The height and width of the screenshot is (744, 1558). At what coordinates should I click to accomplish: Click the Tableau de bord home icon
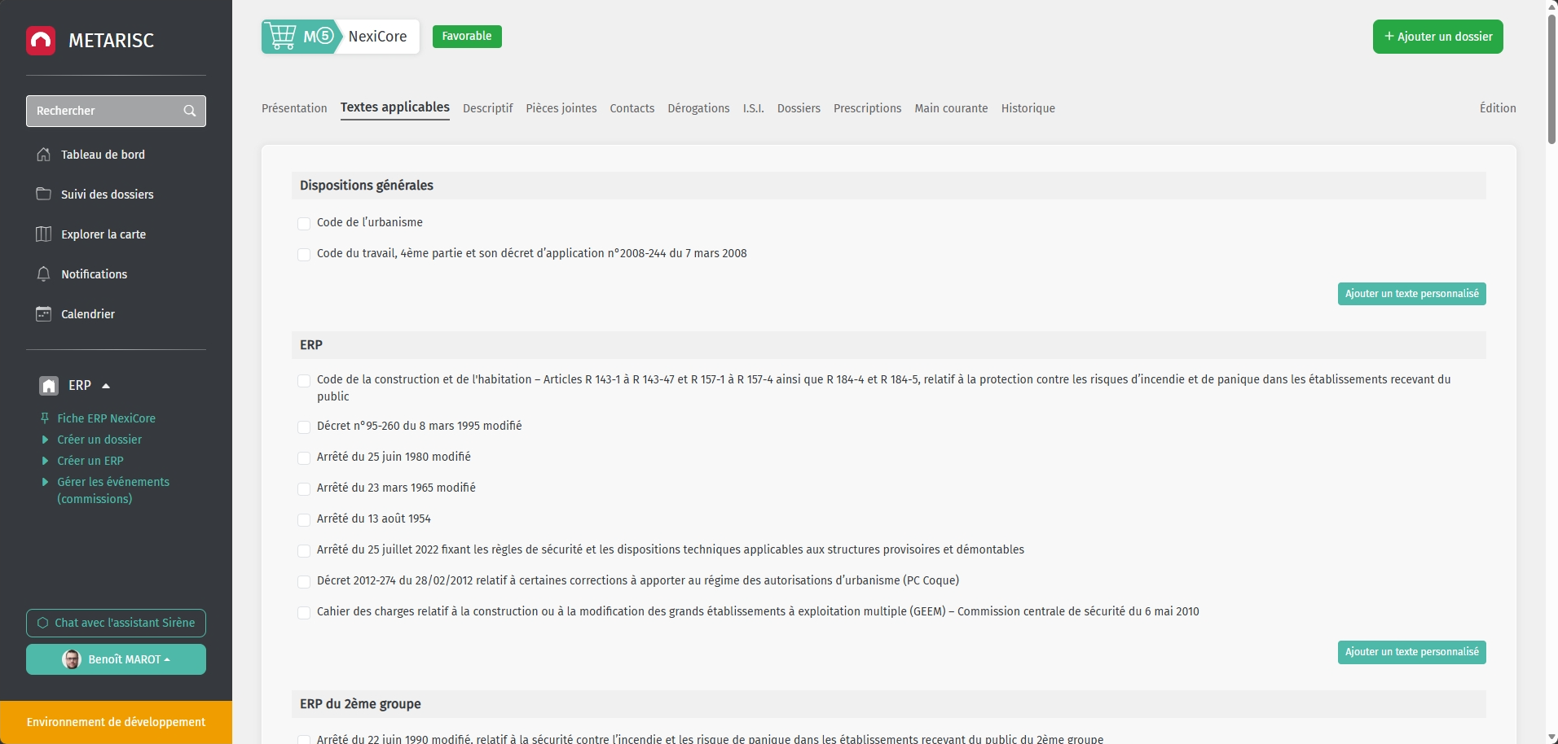(44, 155)
